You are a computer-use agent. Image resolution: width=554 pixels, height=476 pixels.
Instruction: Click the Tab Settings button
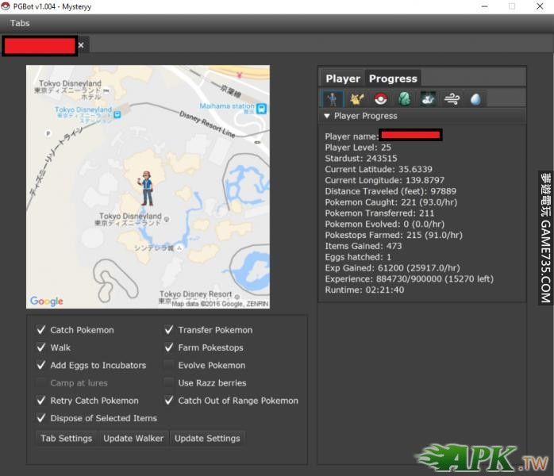point(67,439)
